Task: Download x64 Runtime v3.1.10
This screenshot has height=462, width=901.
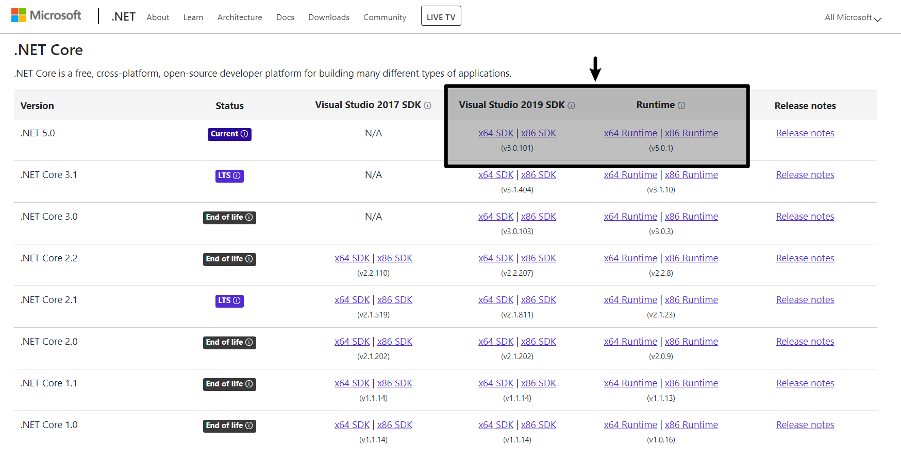Action: point(630,175)
